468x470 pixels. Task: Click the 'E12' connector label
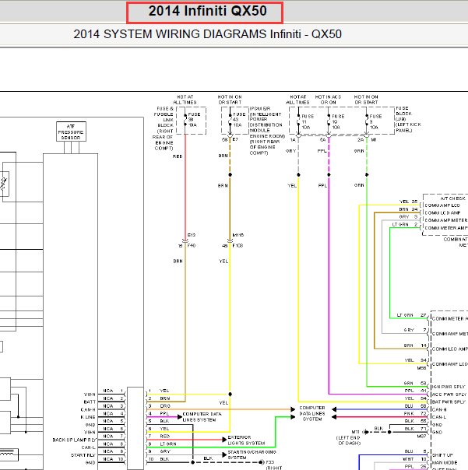click(x=192, y=235)
